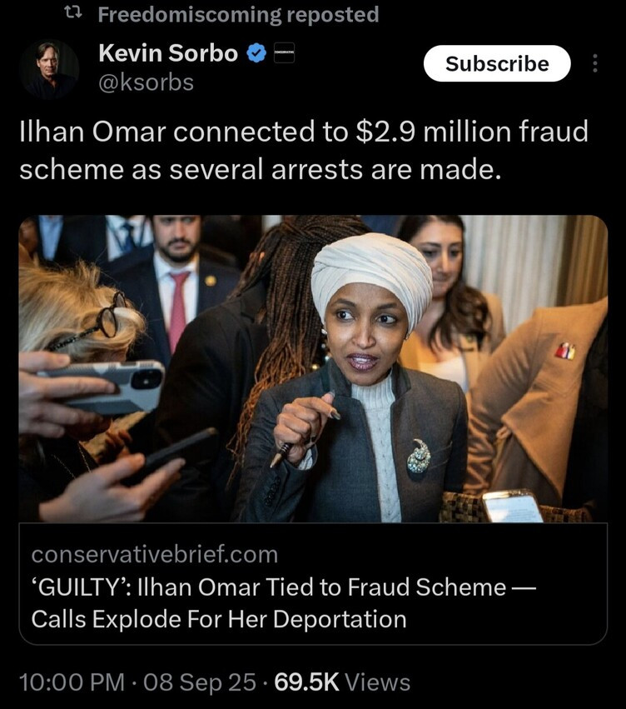Click the 08 Sep 25 date
This screenshot has height=709, width=626.
(x=200, y=682)
